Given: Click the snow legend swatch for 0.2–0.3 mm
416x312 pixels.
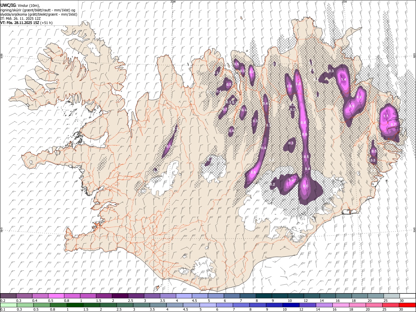Looking at the screenshot, I should pyautogui.click(x=8, y=296).
